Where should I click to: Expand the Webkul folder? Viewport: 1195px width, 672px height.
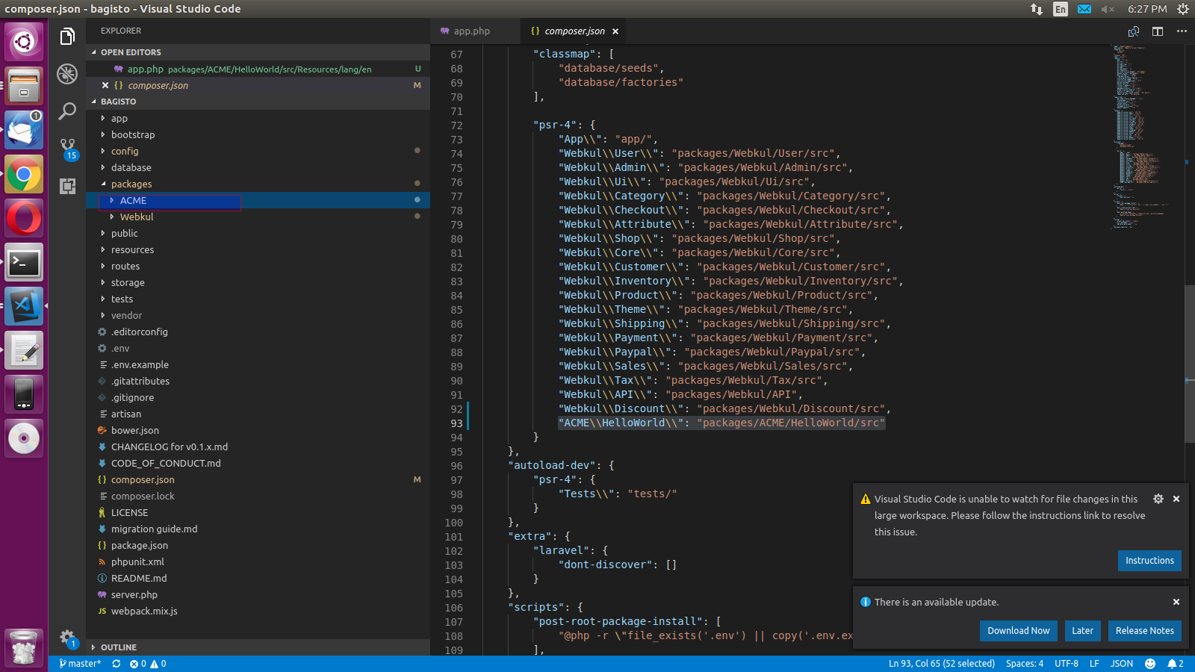(x=258, y=217)
